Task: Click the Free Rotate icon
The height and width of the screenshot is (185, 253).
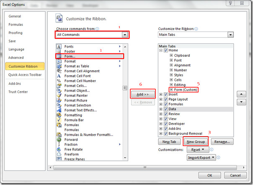Action: 59,150
